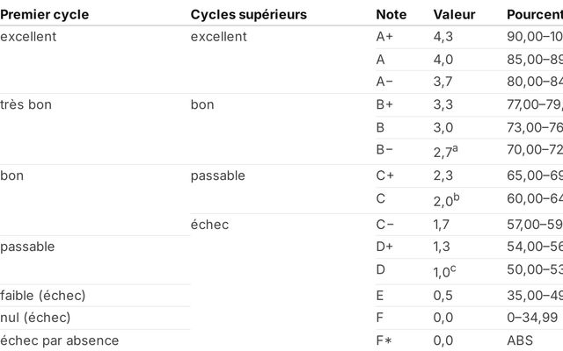Click "échec" in the Cycles supérieurs column
Viewport: 563px width, 351px height.
[x=209, y=225]
